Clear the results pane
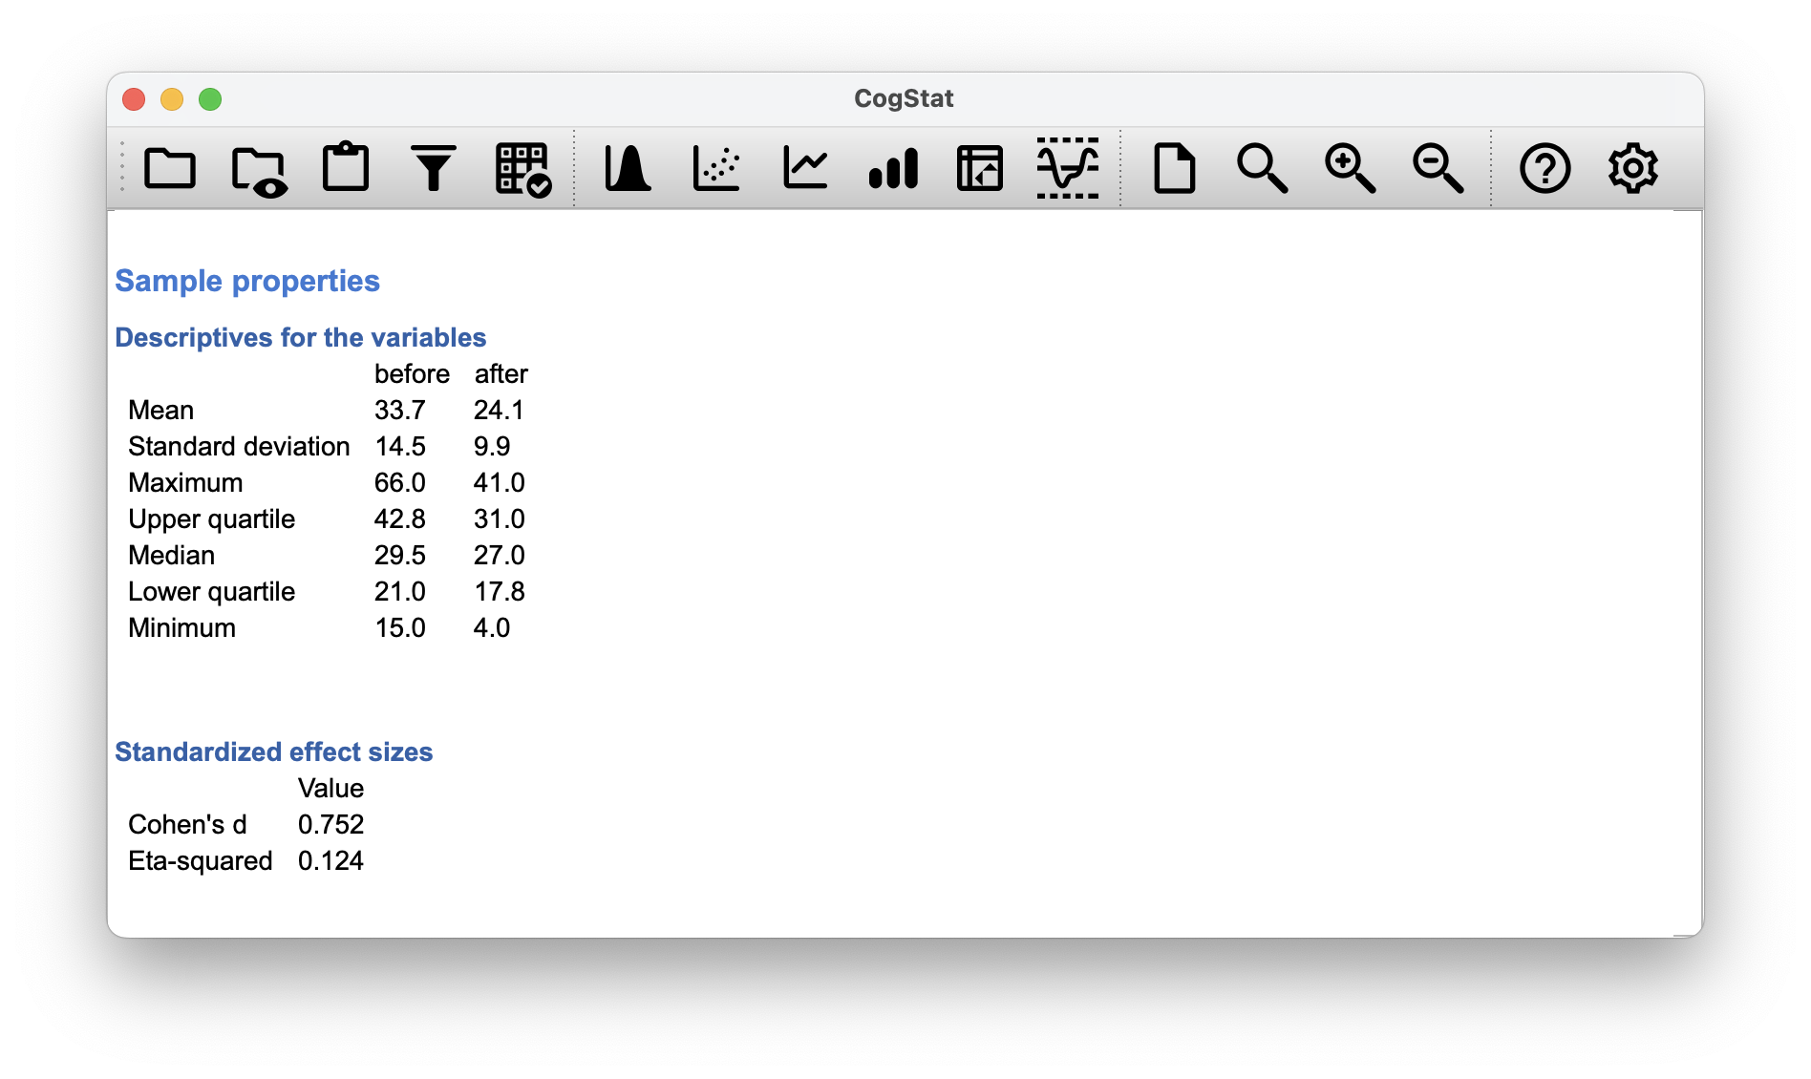This screenshot has width=1811, height=1079. (x=1176, y=168)
